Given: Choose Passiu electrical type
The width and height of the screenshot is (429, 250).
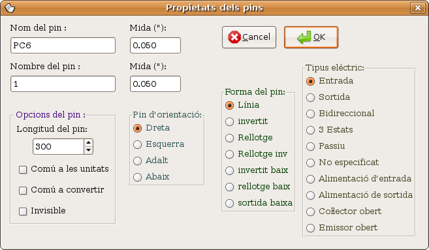Looking at the screenshot, I should (311, 146).
